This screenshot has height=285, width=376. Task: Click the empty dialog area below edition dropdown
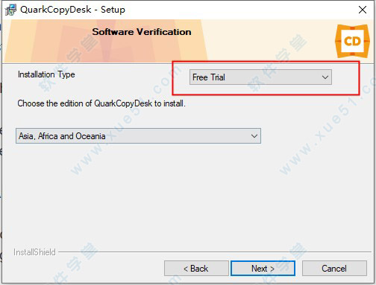tap(188, 196)
